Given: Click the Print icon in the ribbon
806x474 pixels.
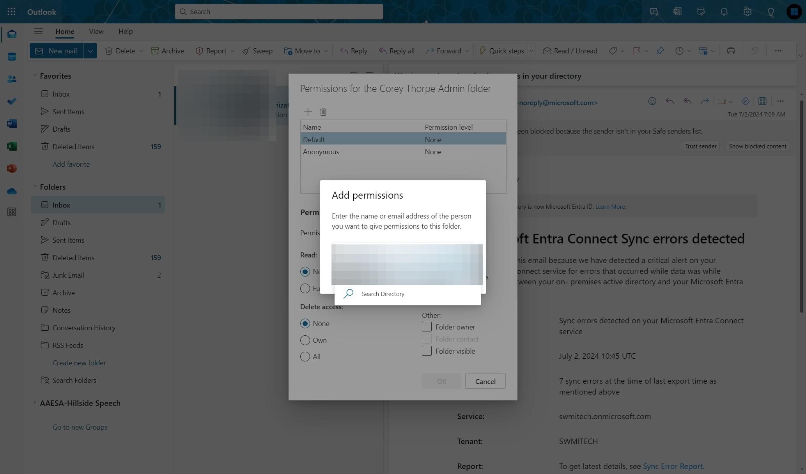Looking at the screenshot, I should [x=731, y=51].
